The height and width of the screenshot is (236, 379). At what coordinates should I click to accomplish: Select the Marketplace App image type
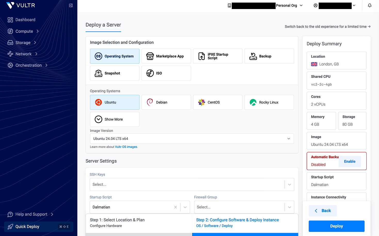[166, 56]
